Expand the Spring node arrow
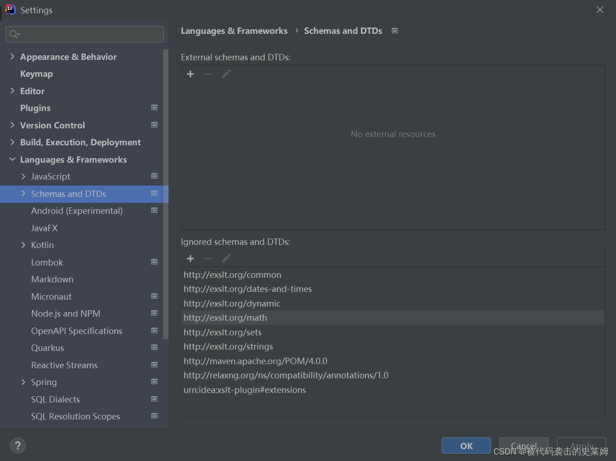616x461 pixels. pyautogui.click(x=23, y=382)
